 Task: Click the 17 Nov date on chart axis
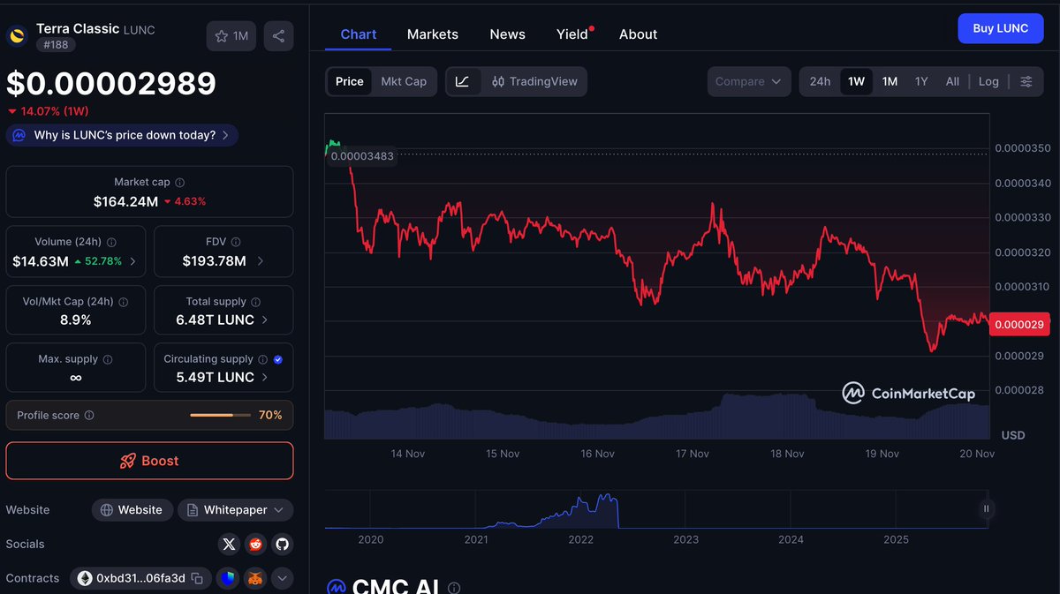click(693, 454)
